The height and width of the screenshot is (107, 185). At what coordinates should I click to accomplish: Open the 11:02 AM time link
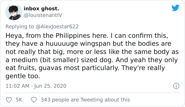click(17, 86)
